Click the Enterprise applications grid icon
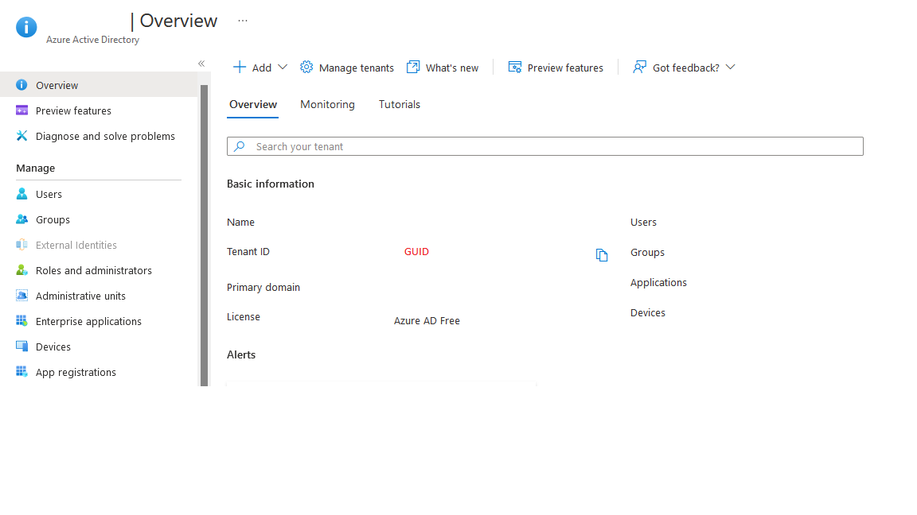This screenshot has height=515, width=917. point(21,321)
